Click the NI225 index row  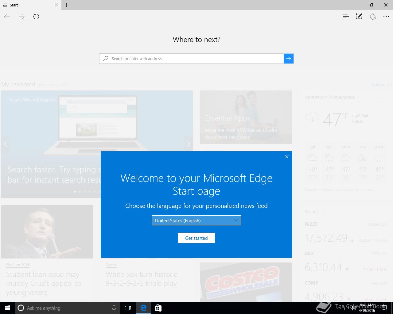pos(346,233)
